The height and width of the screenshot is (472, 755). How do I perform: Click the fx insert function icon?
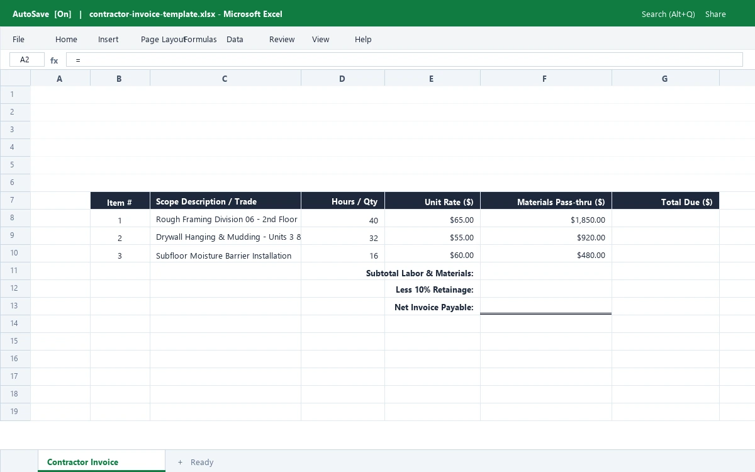click(54, 60)
